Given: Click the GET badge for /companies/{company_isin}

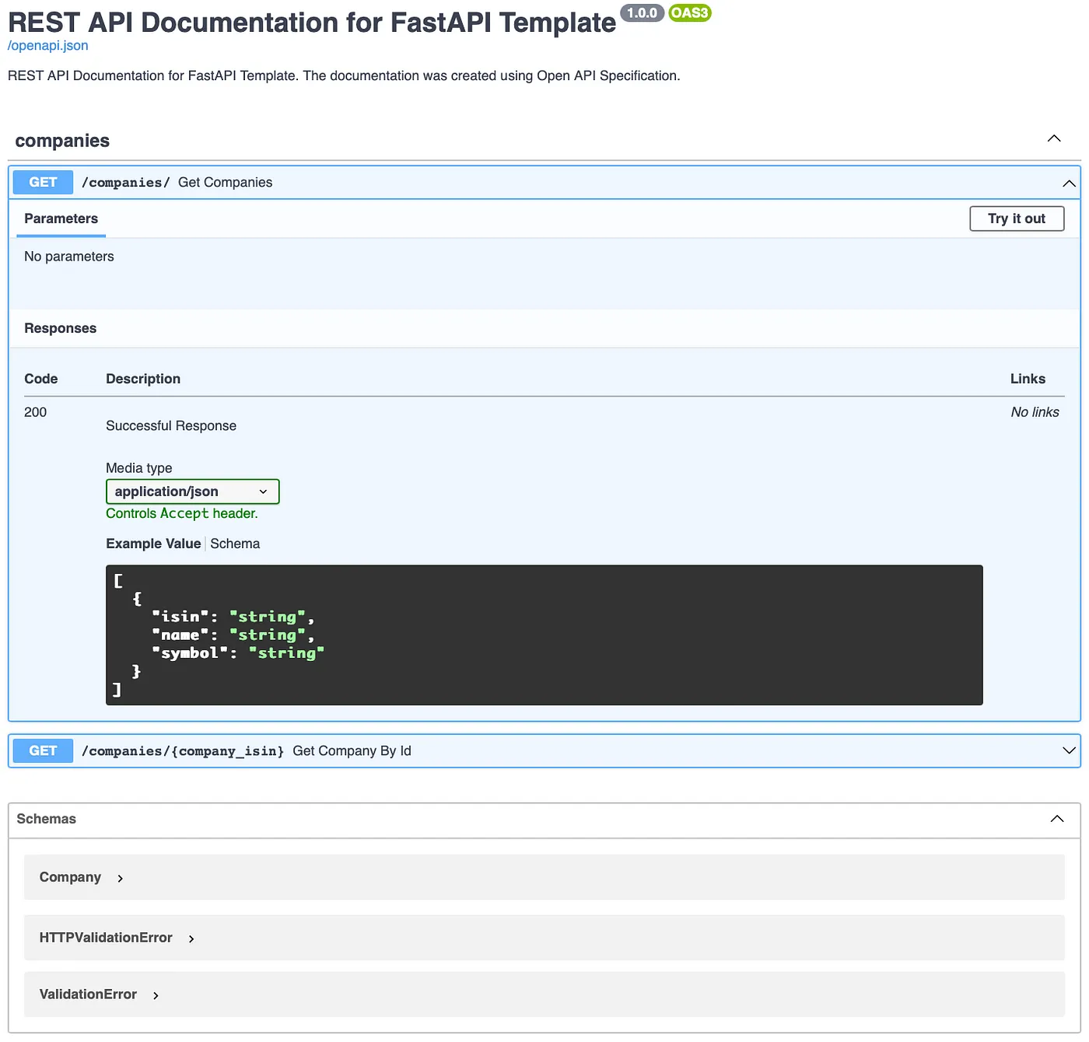Looking at the screenshot, I should (x=43, y=751).
